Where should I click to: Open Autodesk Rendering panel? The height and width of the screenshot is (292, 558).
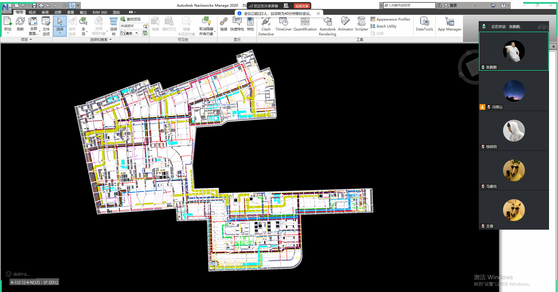[328, 26]
